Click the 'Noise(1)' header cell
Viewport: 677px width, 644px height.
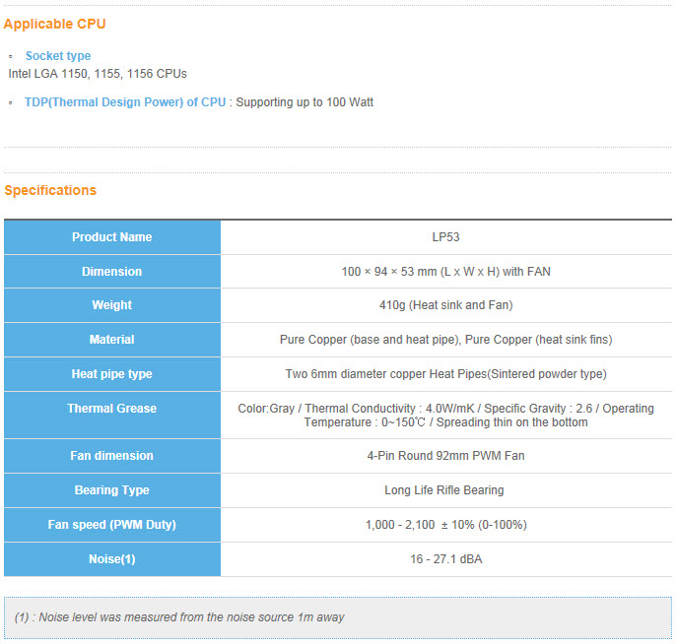[111, 559]
